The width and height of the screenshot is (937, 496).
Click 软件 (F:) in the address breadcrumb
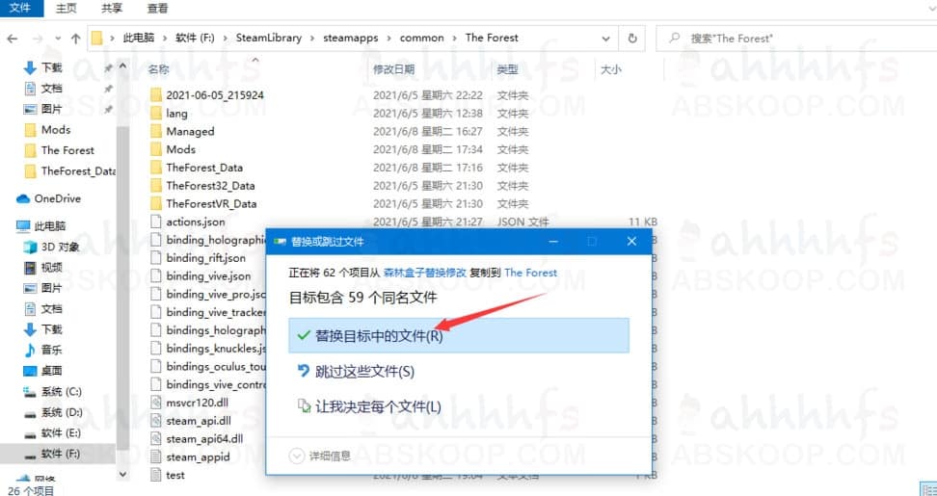[x=194, y=38]
